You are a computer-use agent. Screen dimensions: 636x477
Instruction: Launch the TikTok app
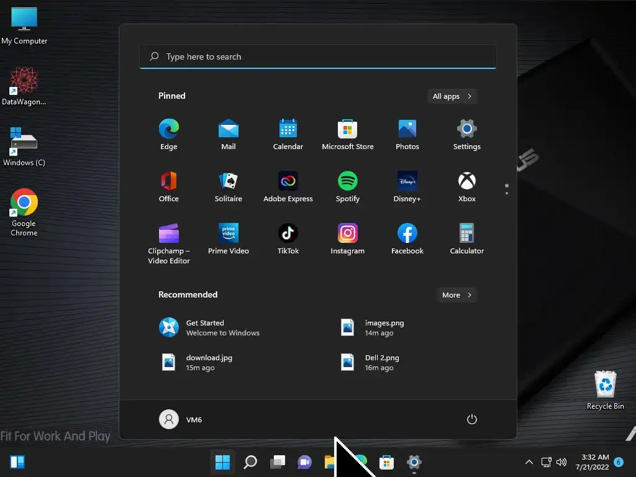pyautogui.click(x=288, y=239)
